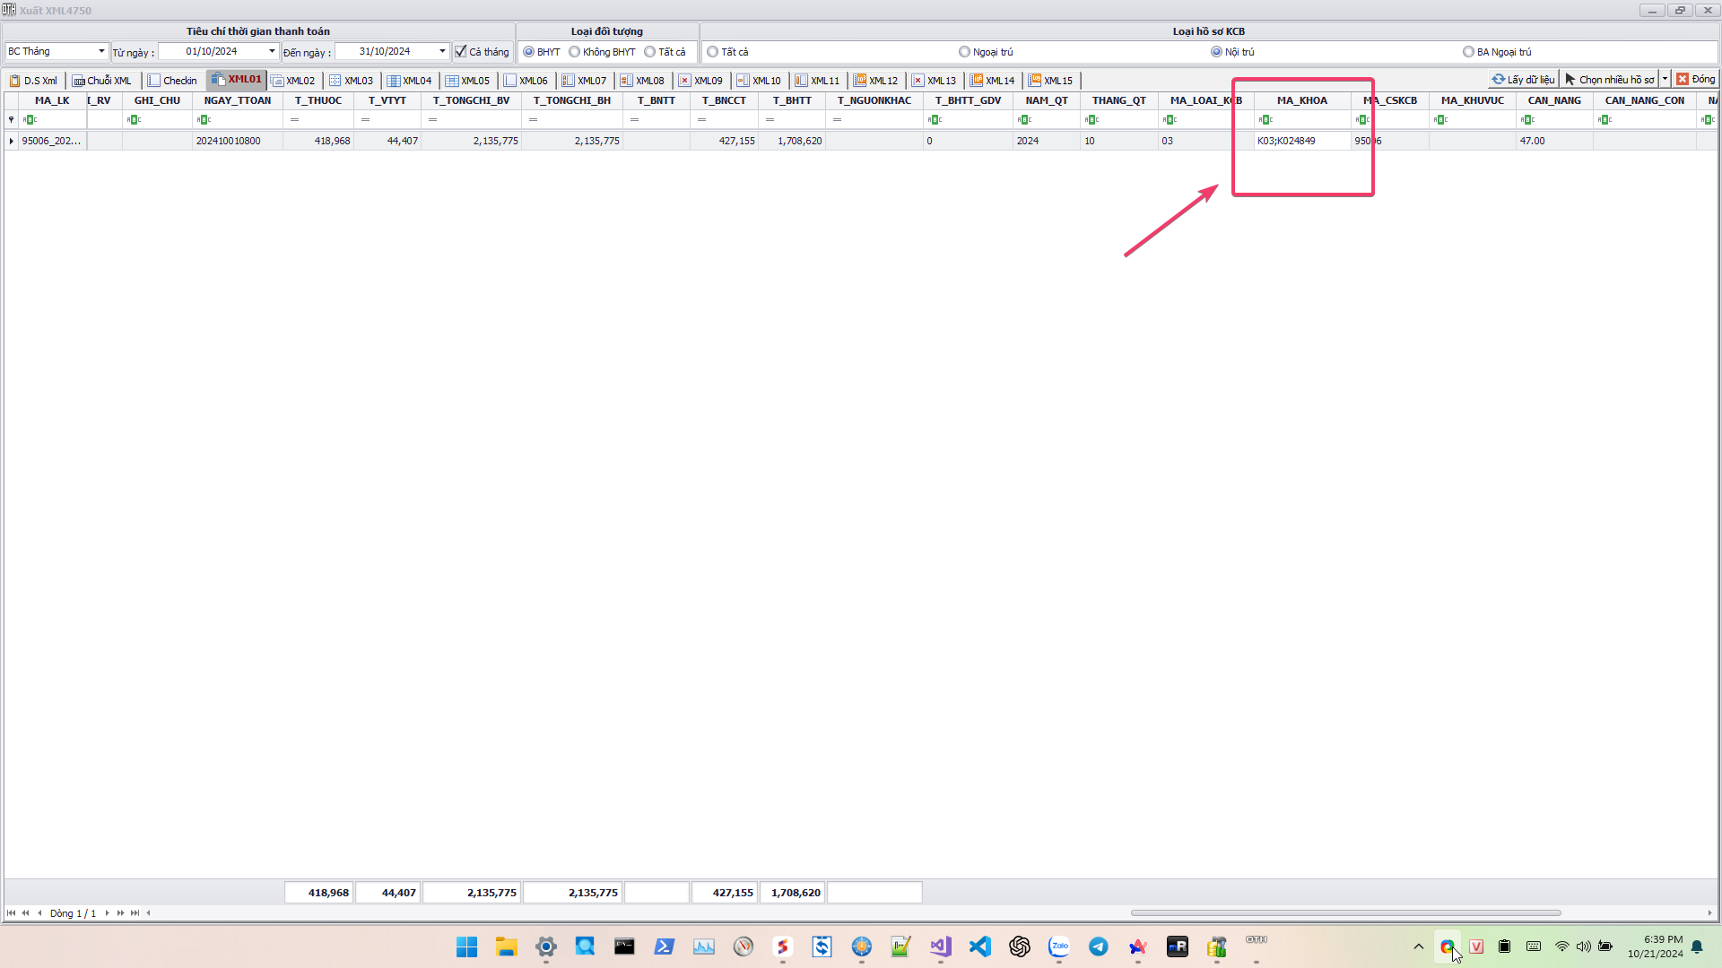
Task: Click the Chuỗi XML icon
Action: pos(79,81)
